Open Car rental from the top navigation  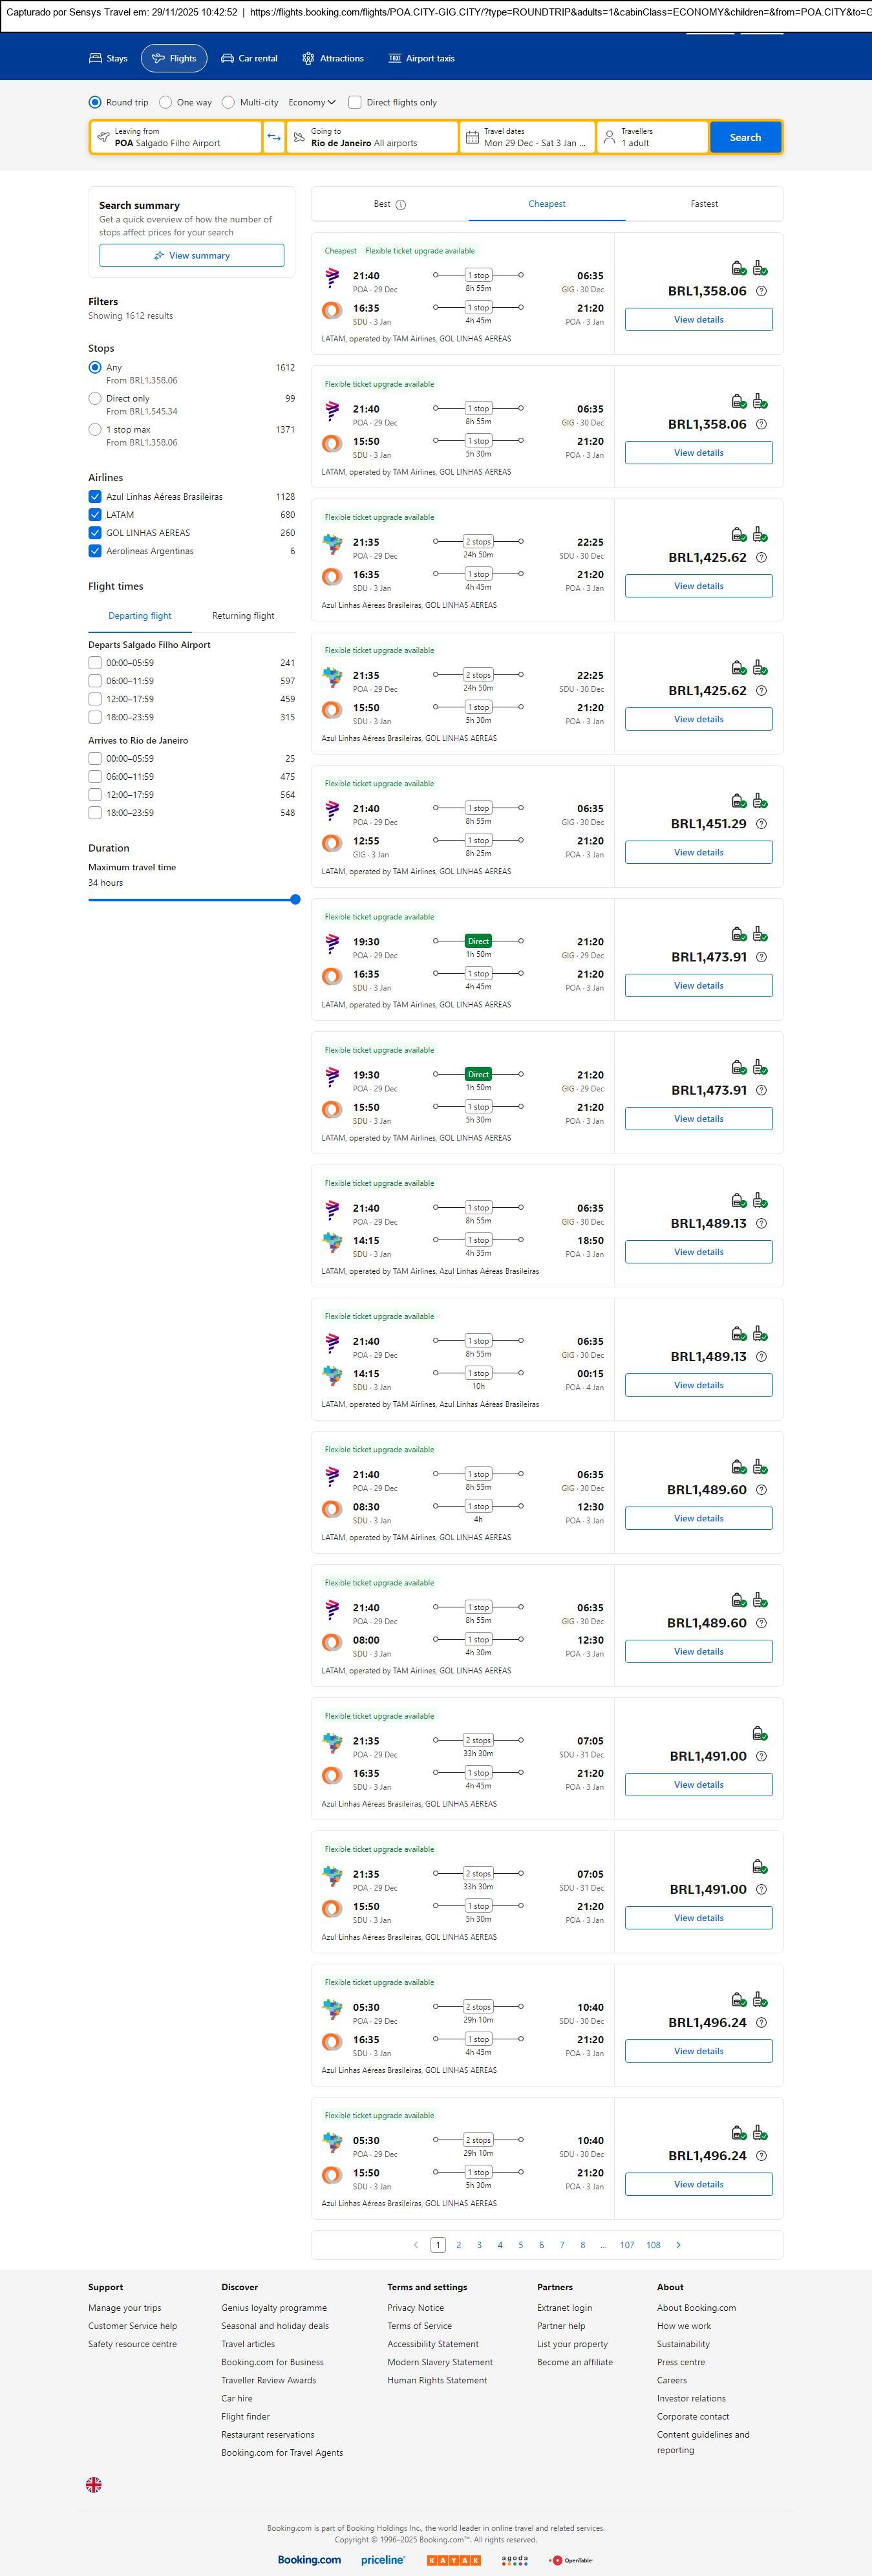pos(249,59)
